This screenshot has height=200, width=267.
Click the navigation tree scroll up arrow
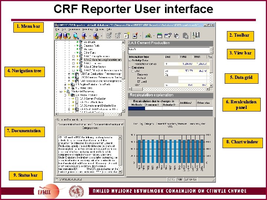click(123, 42)
